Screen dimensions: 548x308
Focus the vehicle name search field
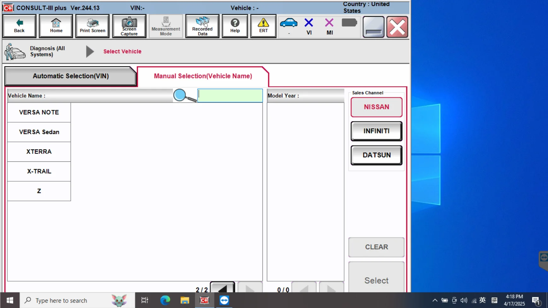[230, 95]
